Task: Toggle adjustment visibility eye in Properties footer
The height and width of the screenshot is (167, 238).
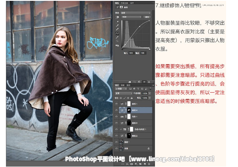Action: [x=144, y=82]
